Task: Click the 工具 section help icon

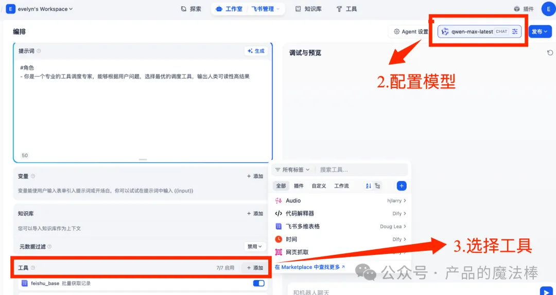Action: click(x=33, y=268)
